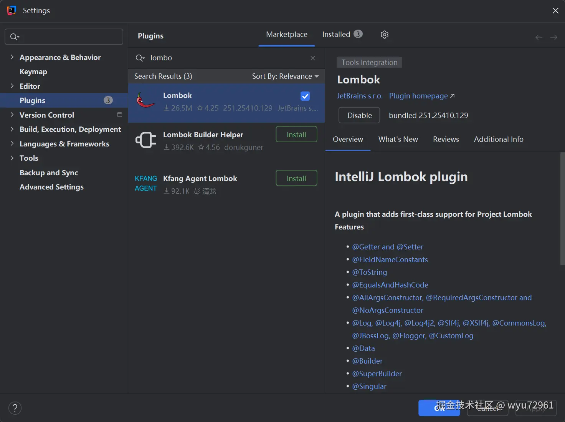
Task: Disable the Lombok plugin
Action: point(359,115)
